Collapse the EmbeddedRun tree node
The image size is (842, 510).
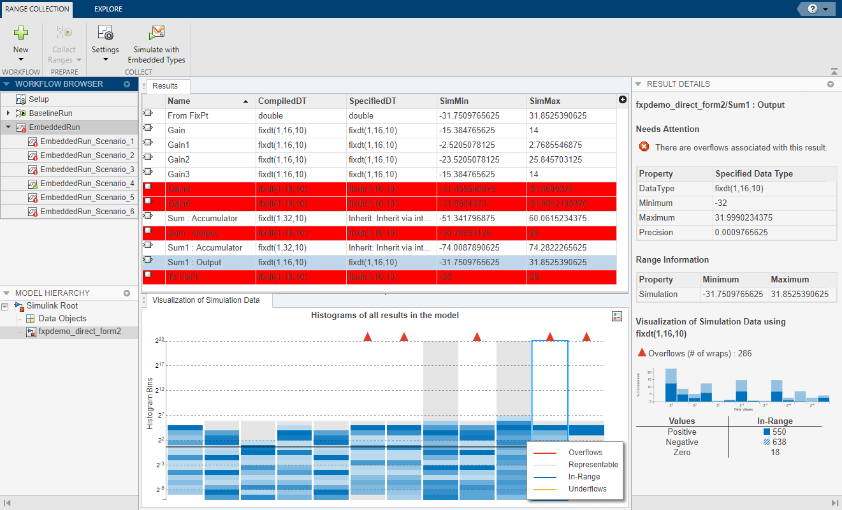coord(8,127)
